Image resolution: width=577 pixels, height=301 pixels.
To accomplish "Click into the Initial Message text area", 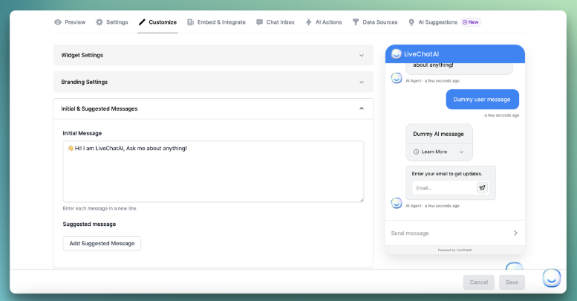I will (213, 172).
